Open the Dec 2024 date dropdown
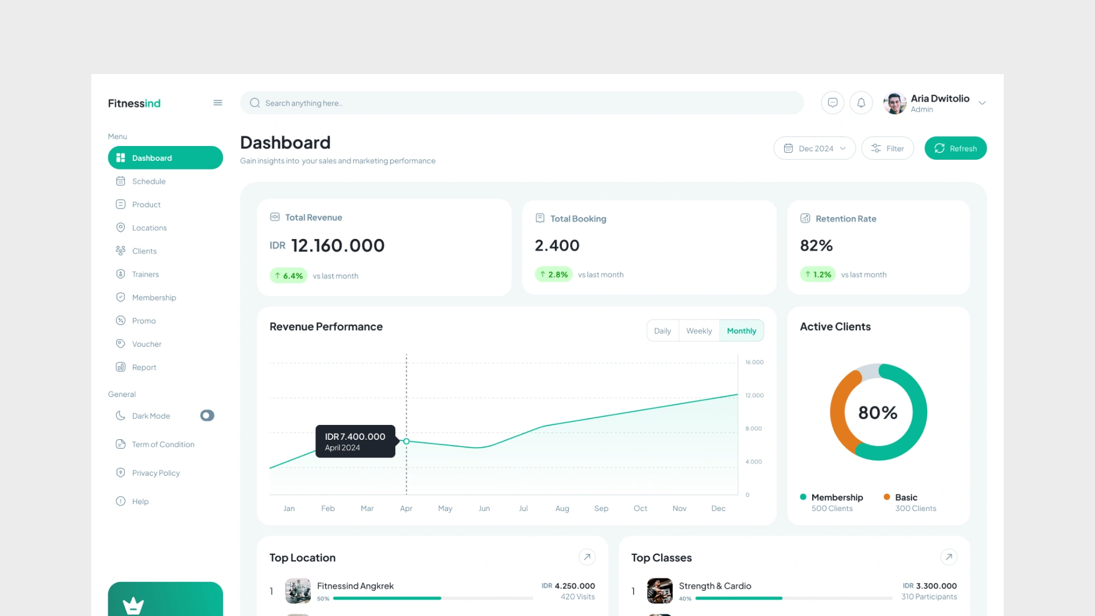The image size is (1095, 616). coord(814,148)
